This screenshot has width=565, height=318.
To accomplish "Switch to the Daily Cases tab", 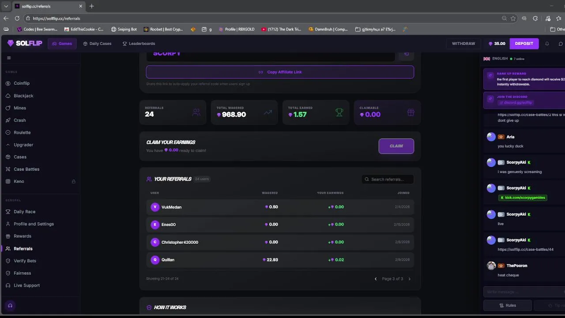I will [97, 44].
